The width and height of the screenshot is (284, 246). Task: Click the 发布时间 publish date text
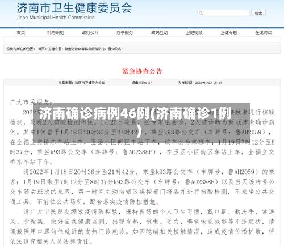click(200, 83)
